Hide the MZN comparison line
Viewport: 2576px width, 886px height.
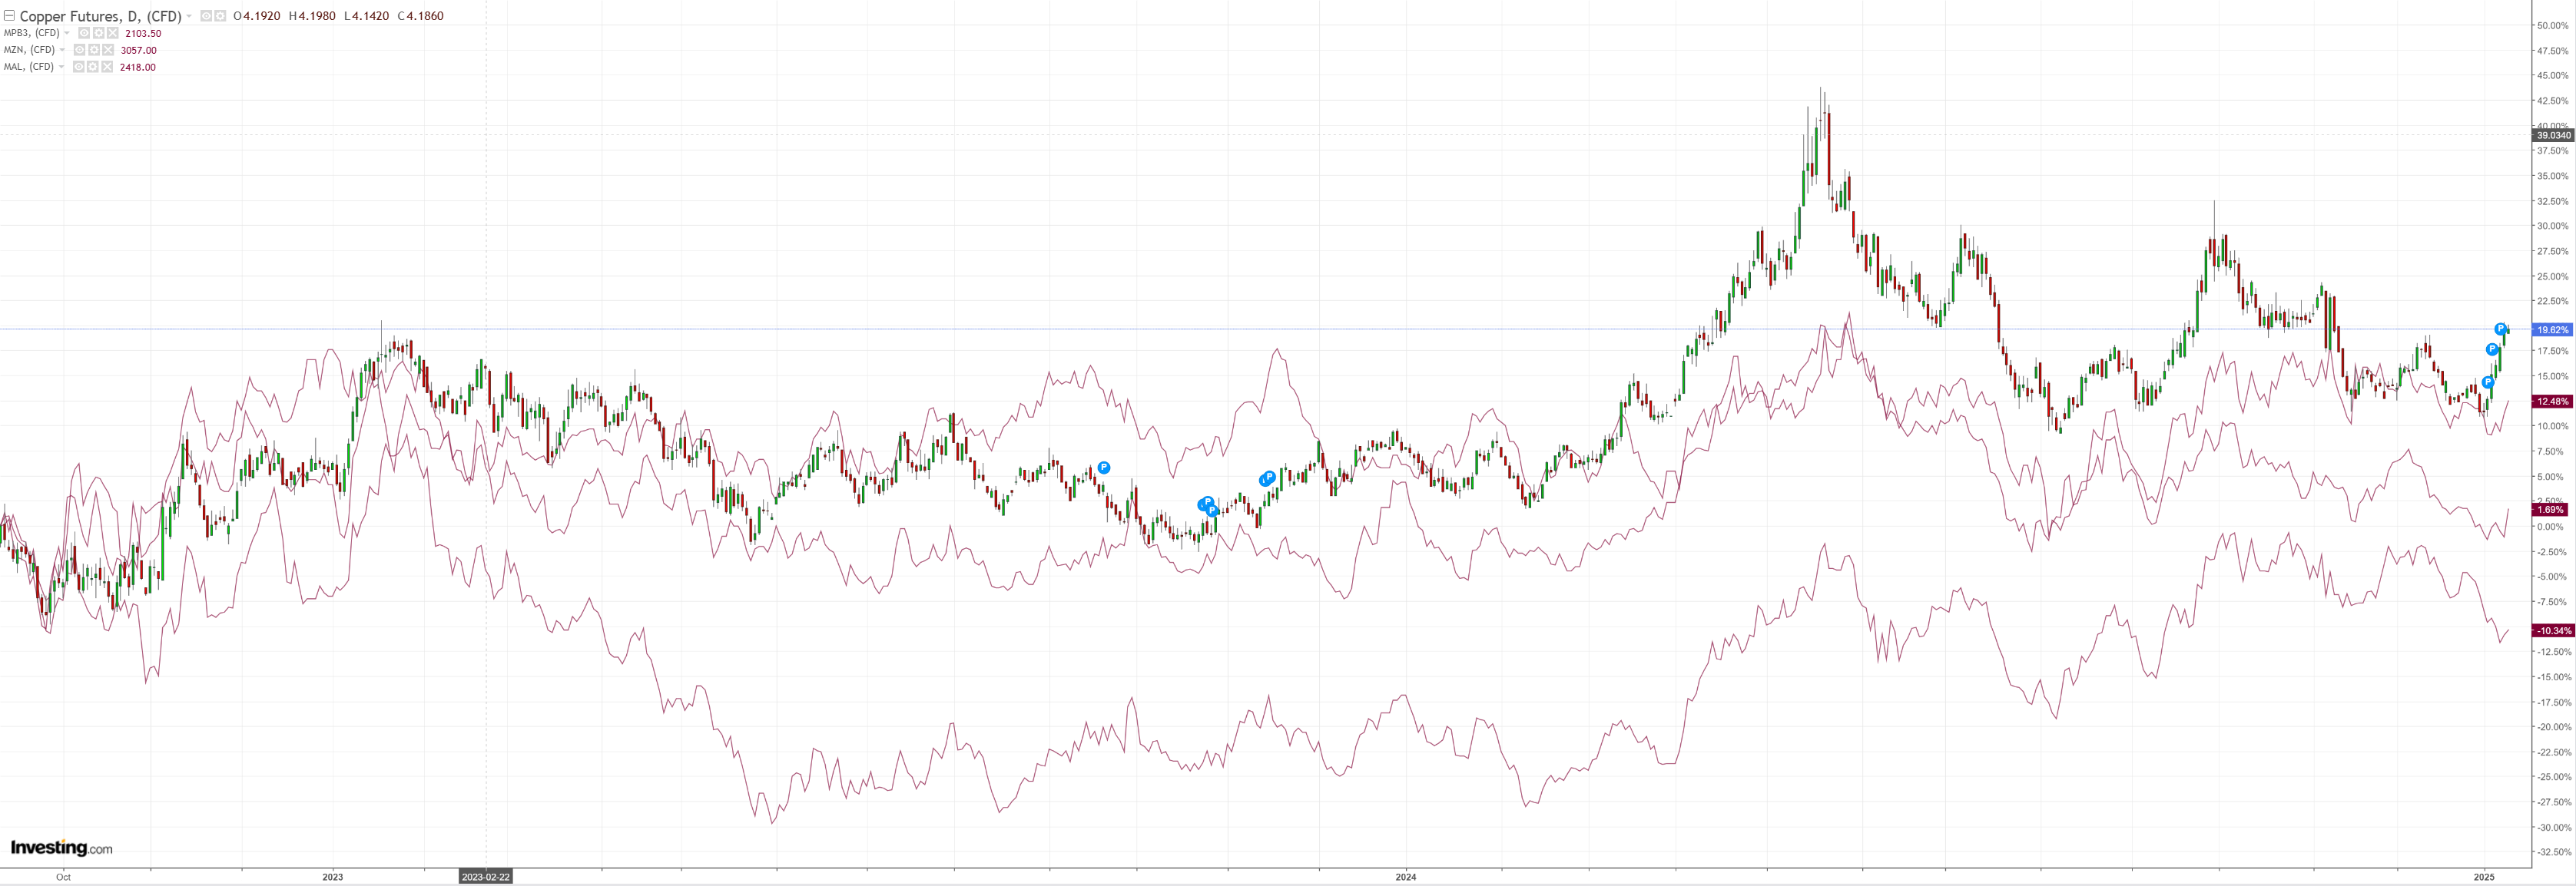(79, 50)
